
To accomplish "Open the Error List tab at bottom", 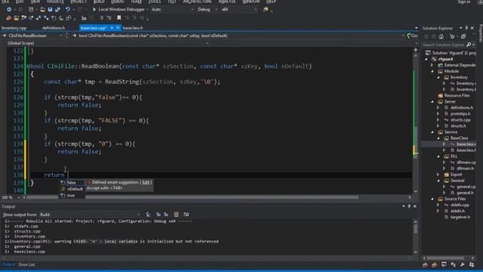I will [x=27, y=264].
